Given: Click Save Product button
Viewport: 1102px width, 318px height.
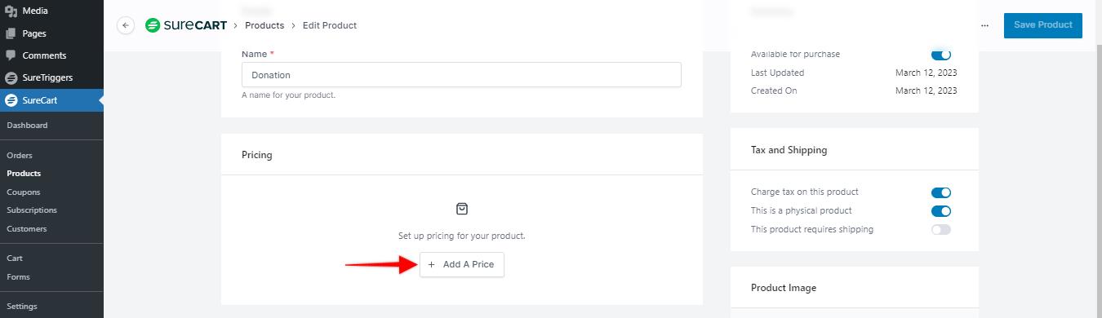Looking at the screenshot, I should click(x=1043, y=25).
